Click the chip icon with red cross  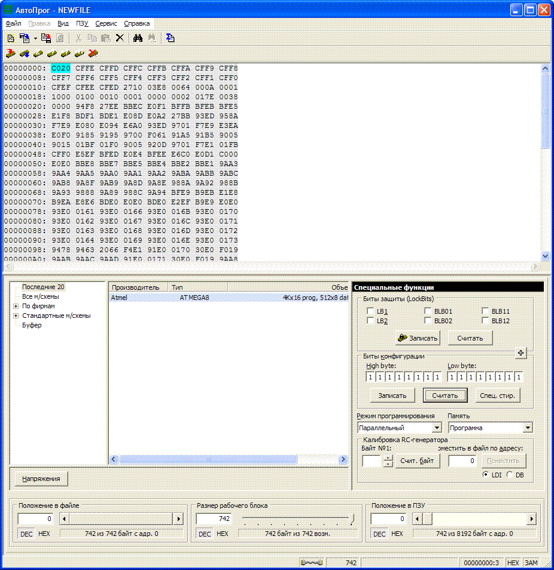point(93,54)
